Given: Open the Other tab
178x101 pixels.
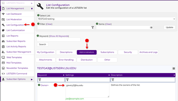Looking at the screenshot, I should 107,60.
